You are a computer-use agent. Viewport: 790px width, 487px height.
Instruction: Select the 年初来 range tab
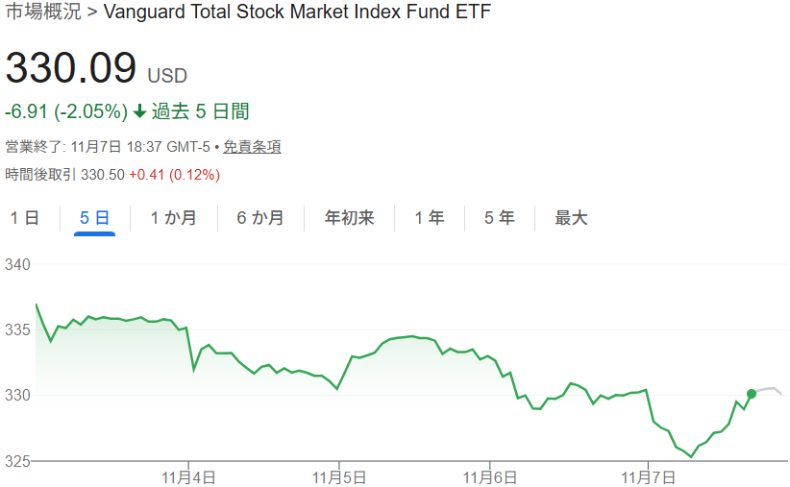[349, 218]
